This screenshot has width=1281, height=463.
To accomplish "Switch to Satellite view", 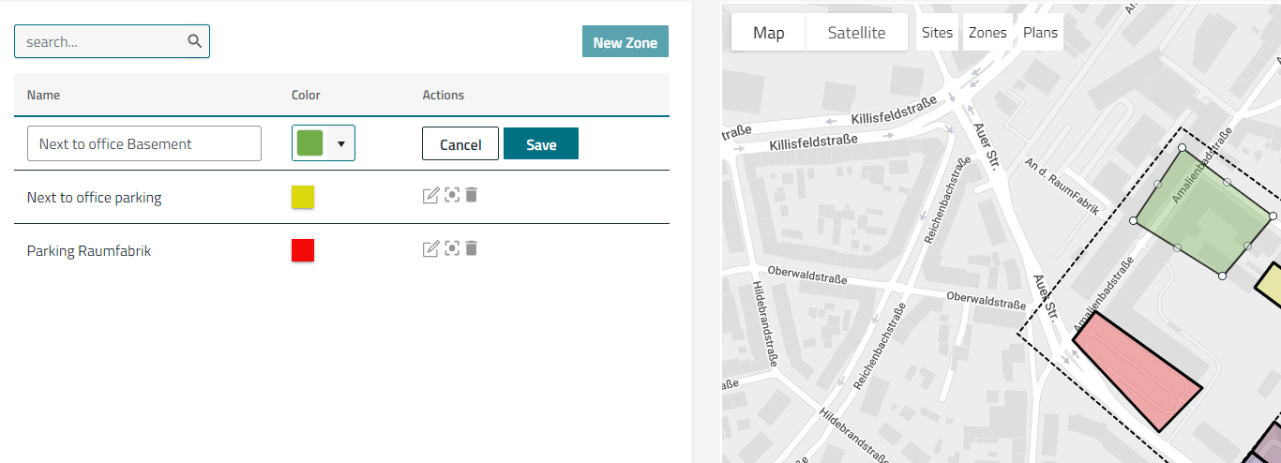I will (856, 33).
